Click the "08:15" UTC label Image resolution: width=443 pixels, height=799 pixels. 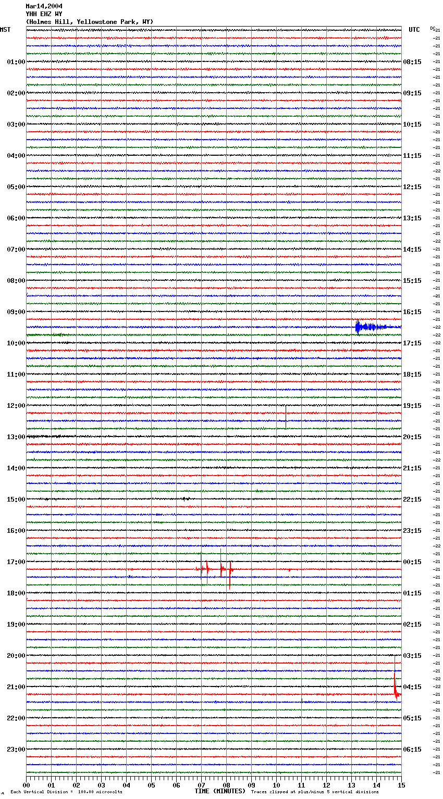tap(412, 62)
